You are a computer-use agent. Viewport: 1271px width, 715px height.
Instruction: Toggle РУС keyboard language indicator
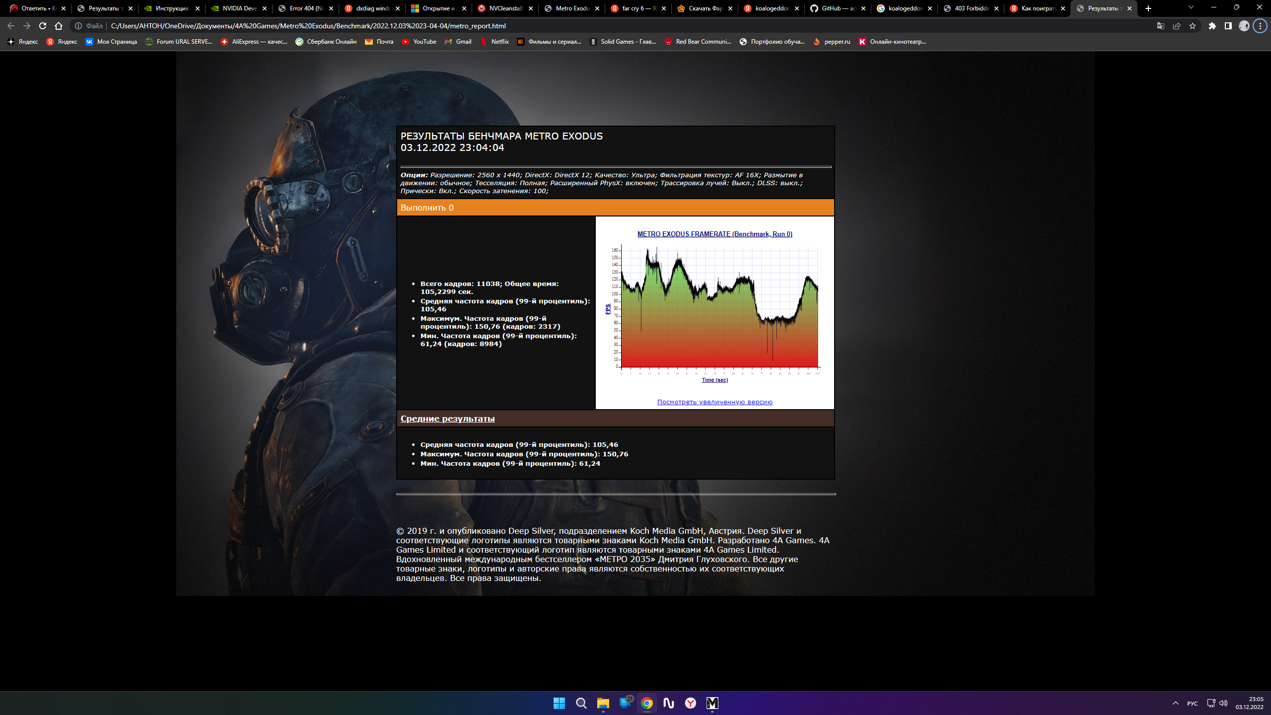[x=1192, y=704]
